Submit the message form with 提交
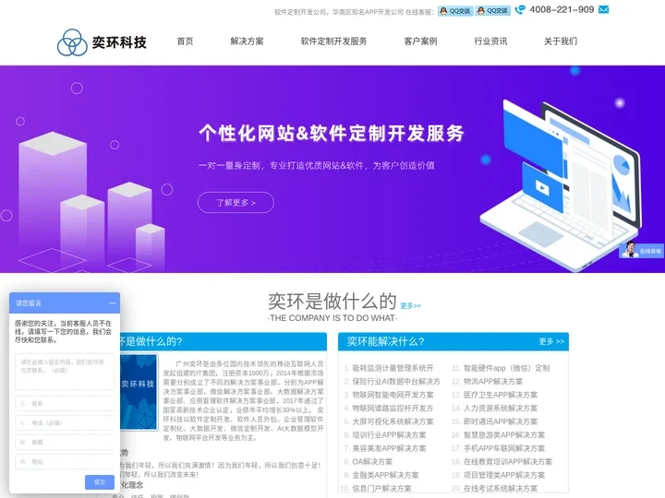665x498 pixels. (x=100, y=482)
